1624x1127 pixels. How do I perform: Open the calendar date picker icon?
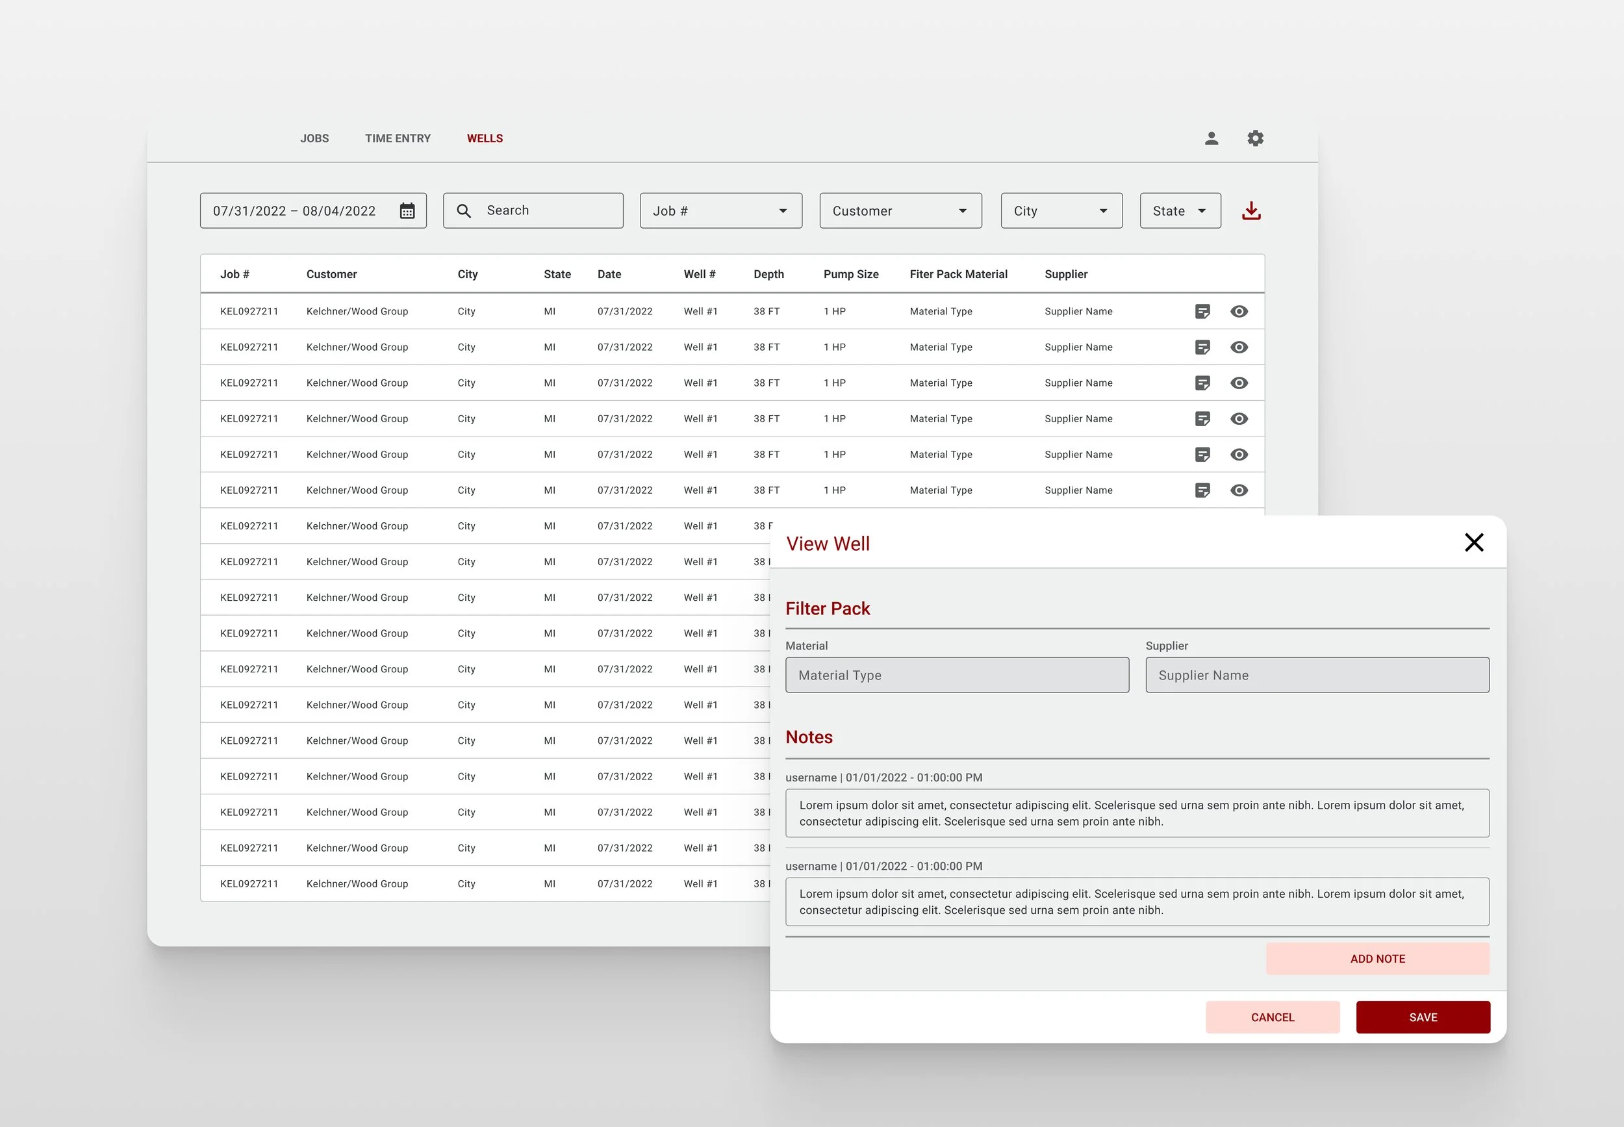[x=407, y=210]
